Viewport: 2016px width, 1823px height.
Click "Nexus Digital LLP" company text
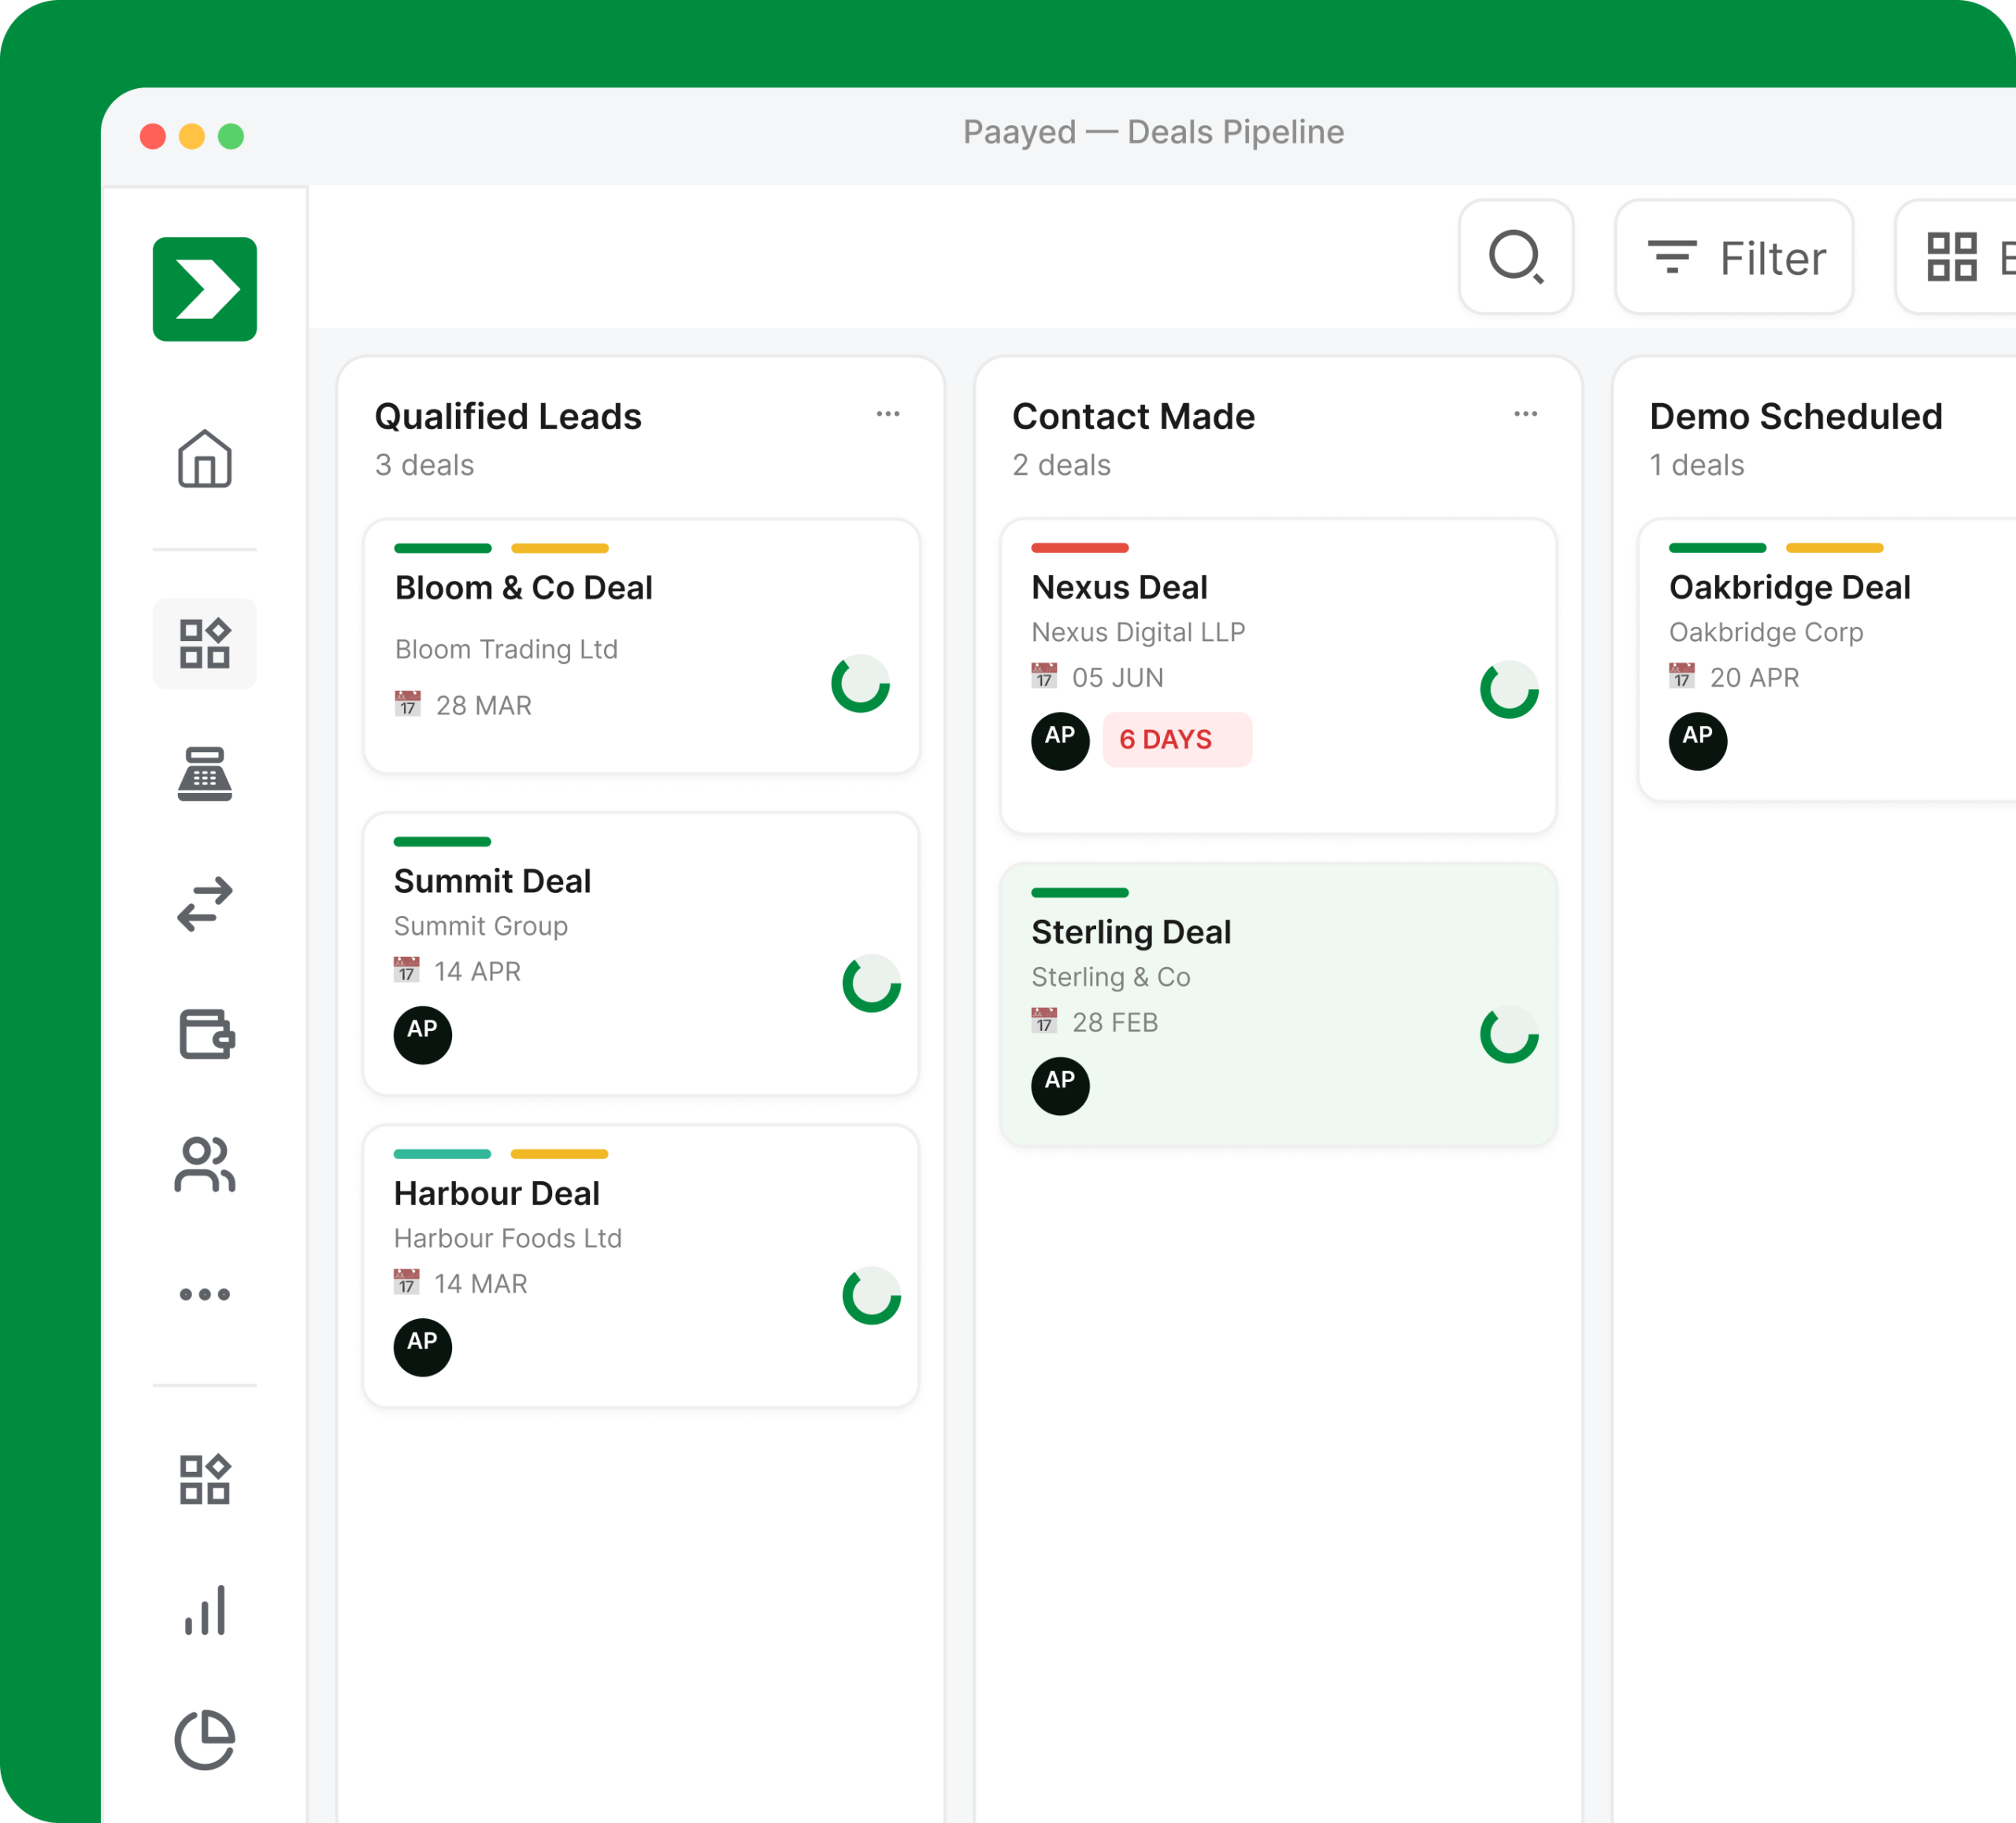click(x=1138, y=632)
